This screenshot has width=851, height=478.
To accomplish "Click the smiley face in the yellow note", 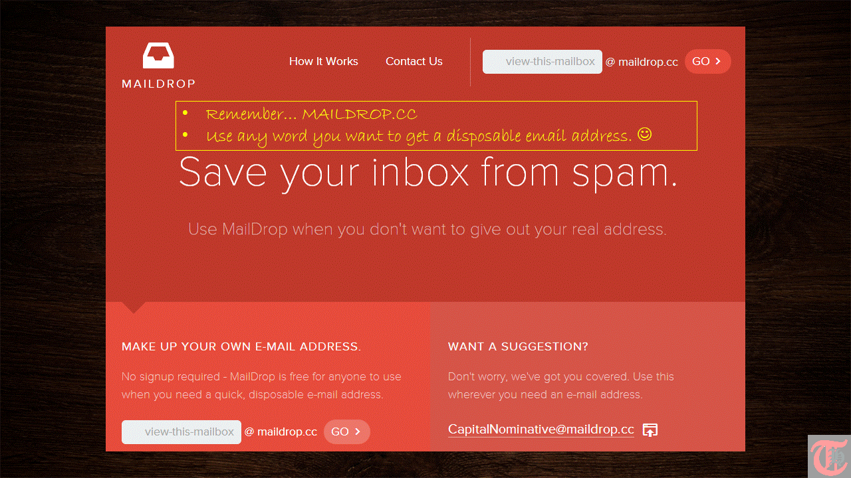I will coord(644,134).
